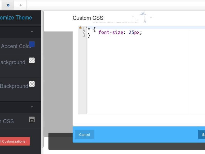Viewport: 205px width, 154px height.
Task: Add a new tab with plus icon
Action: 21,5
